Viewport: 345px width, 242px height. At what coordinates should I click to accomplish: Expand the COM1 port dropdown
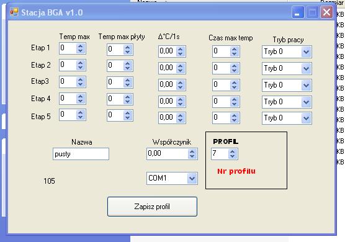coord(192,179)
